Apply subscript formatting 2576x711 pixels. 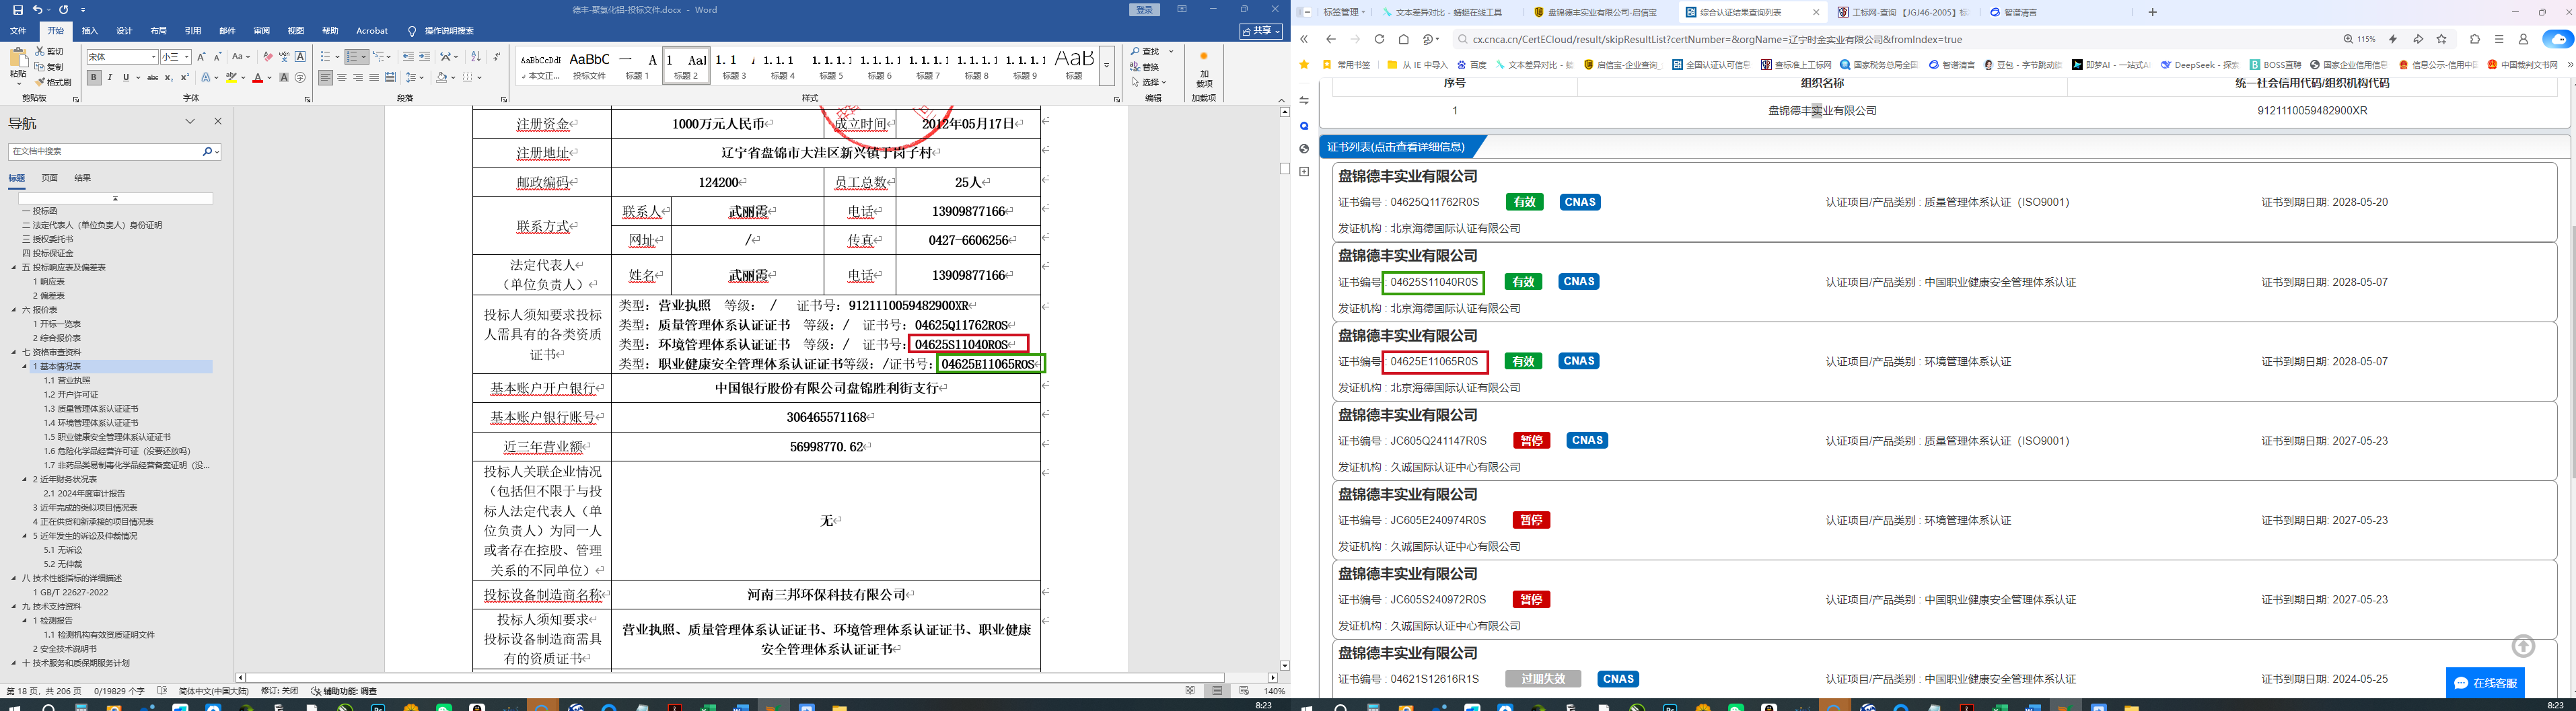pos(169,78)
